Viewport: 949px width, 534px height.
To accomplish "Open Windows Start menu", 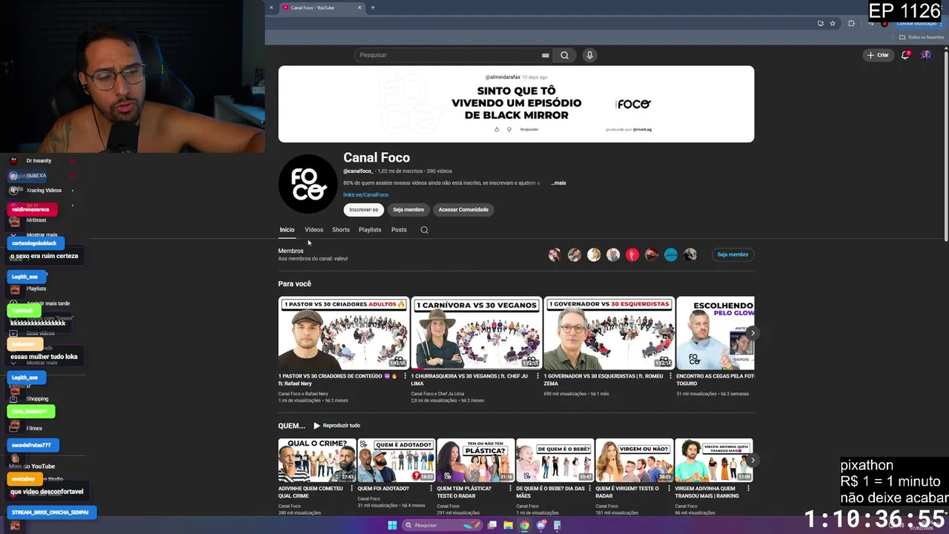I will 392,525.
